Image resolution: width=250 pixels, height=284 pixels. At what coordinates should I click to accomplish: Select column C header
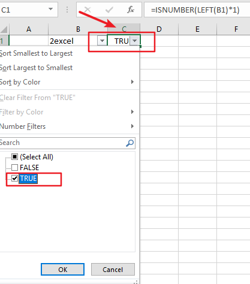[124, 29]
